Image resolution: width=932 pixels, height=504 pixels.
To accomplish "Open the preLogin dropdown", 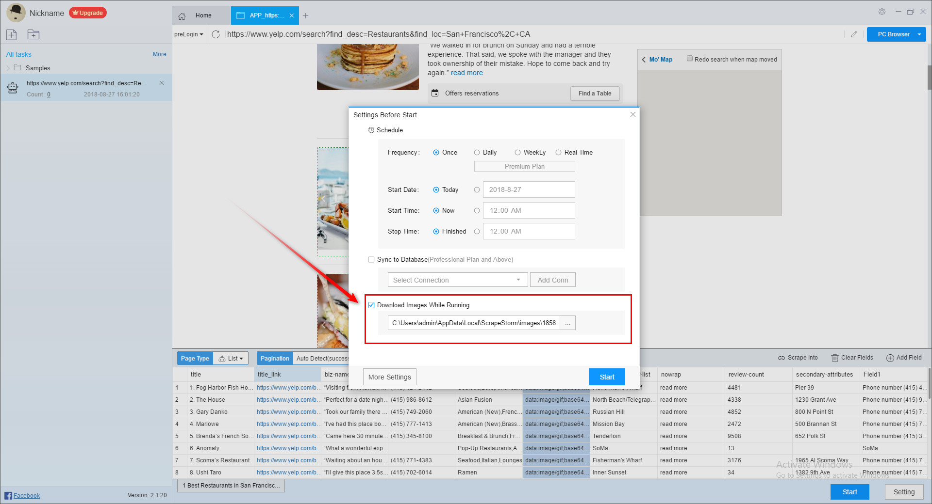I will (x=188, y=34).
